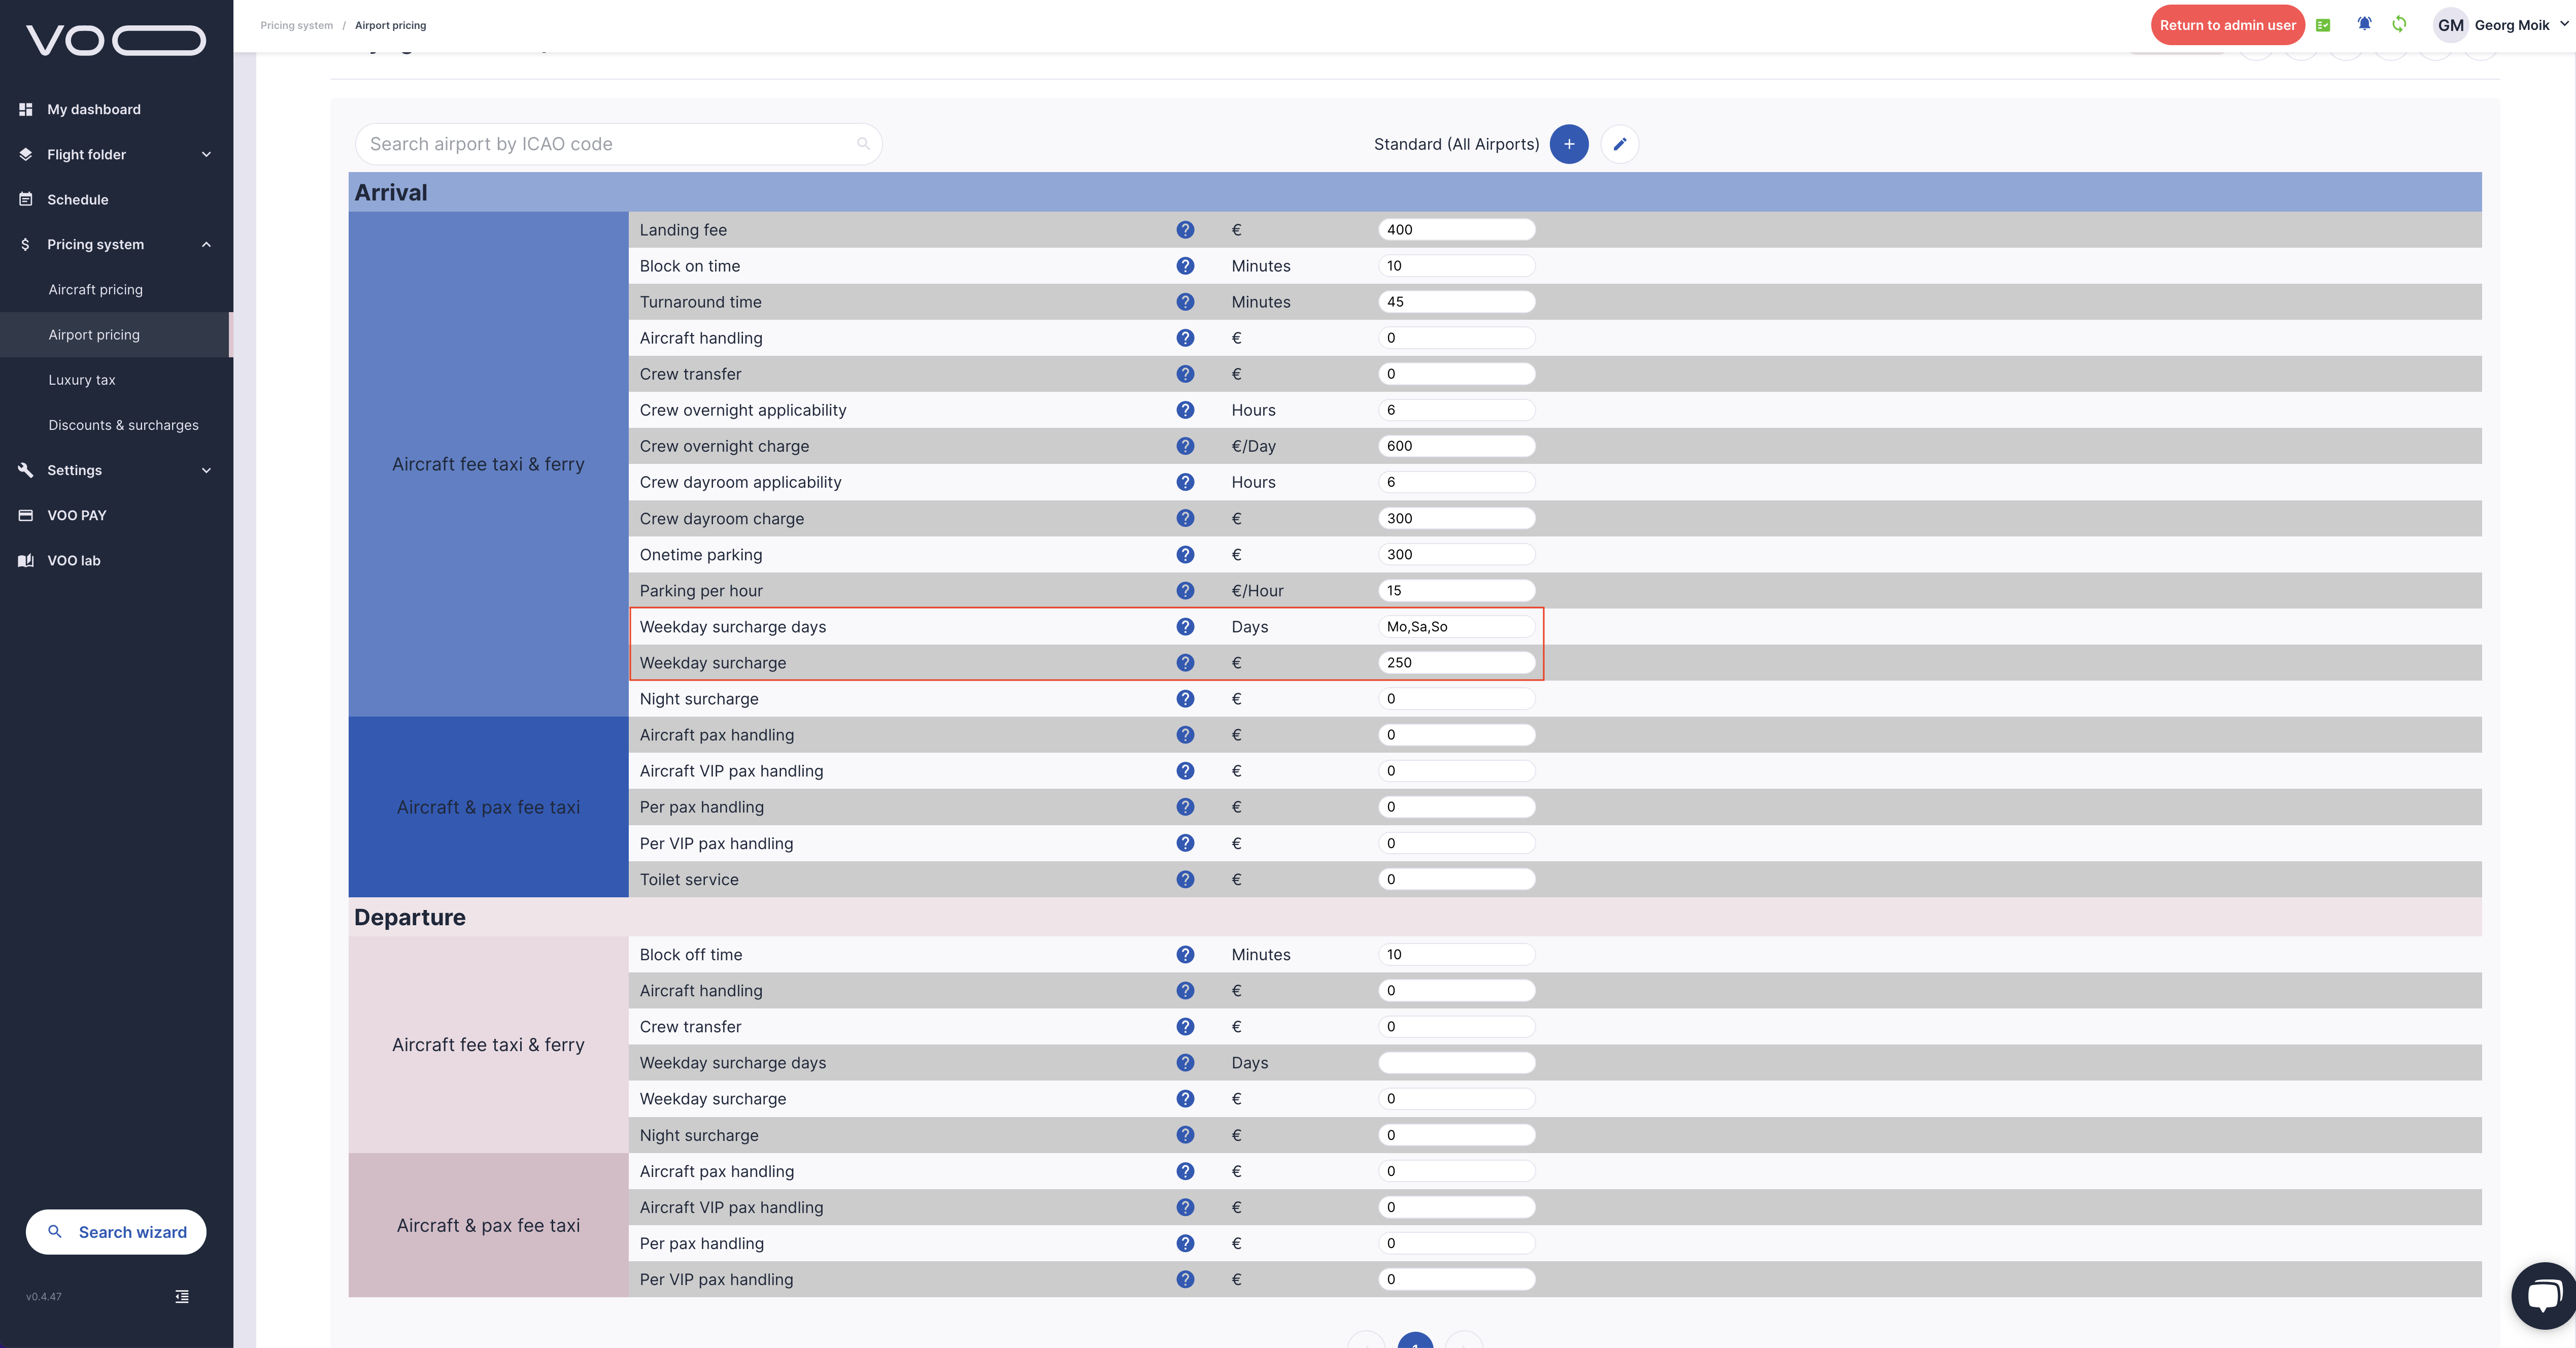
Task: Open help for Block on time
Action: (x=1185, y=265)
